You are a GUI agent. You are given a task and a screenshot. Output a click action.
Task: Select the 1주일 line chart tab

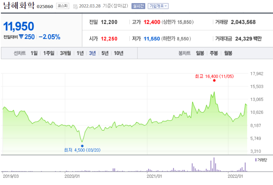click(x=49, y=53)
